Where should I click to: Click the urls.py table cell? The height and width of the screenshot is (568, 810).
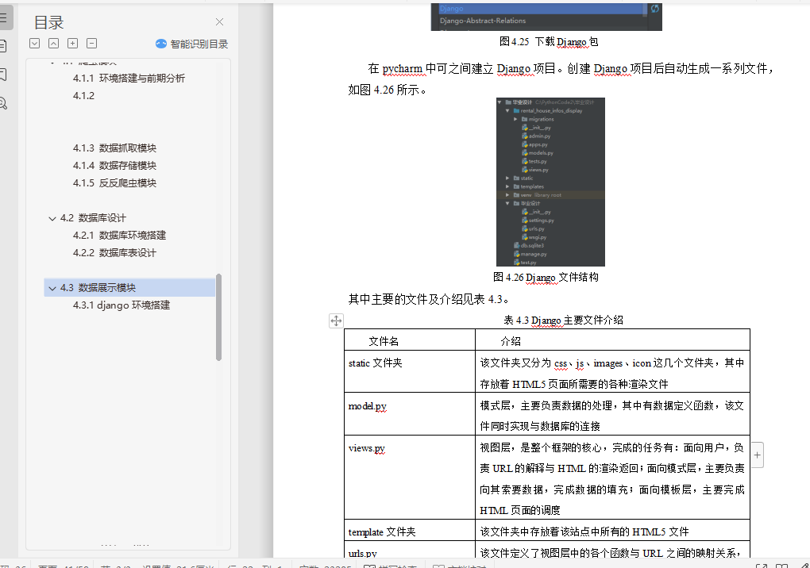(410, 550)
